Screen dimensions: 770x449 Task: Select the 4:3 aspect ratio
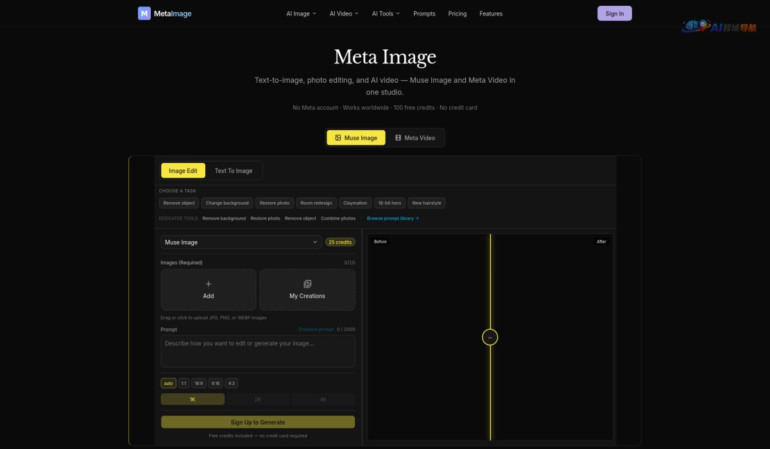coord(232,383)
